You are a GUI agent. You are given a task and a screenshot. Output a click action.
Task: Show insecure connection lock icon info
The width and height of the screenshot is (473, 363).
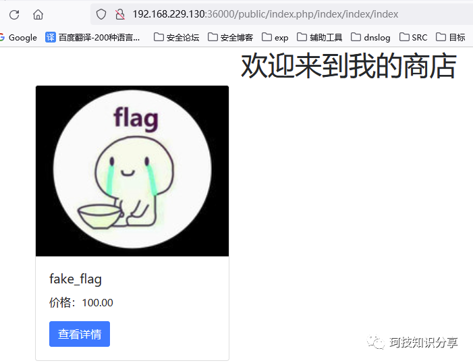[x=120, y=14]
